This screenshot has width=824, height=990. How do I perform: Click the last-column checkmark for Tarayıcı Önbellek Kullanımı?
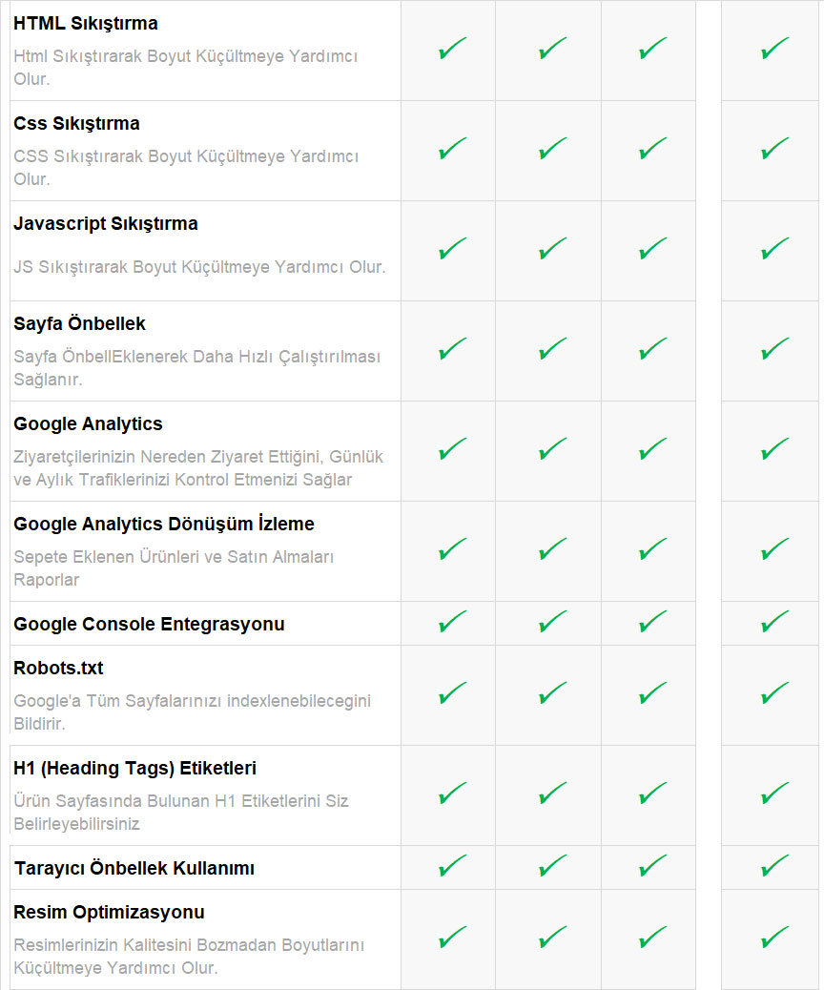[774, 867]
